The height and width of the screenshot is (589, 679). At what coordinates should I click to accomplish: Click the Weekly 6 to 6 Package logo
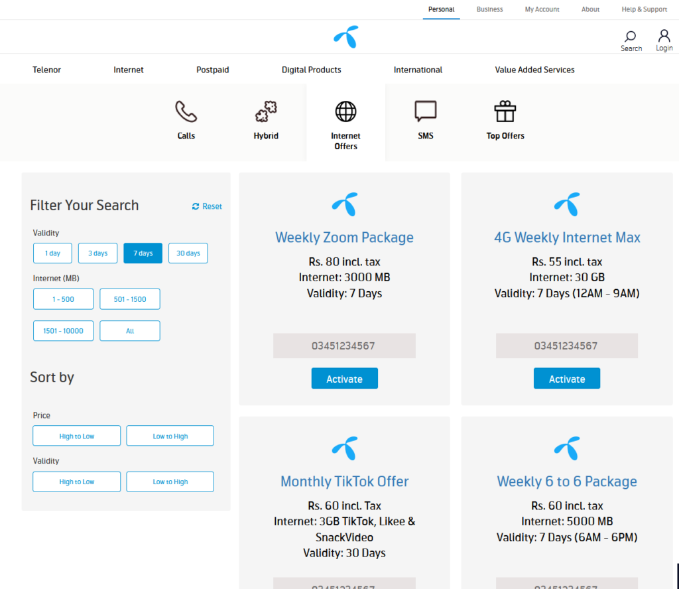click(x=567, y=448)
